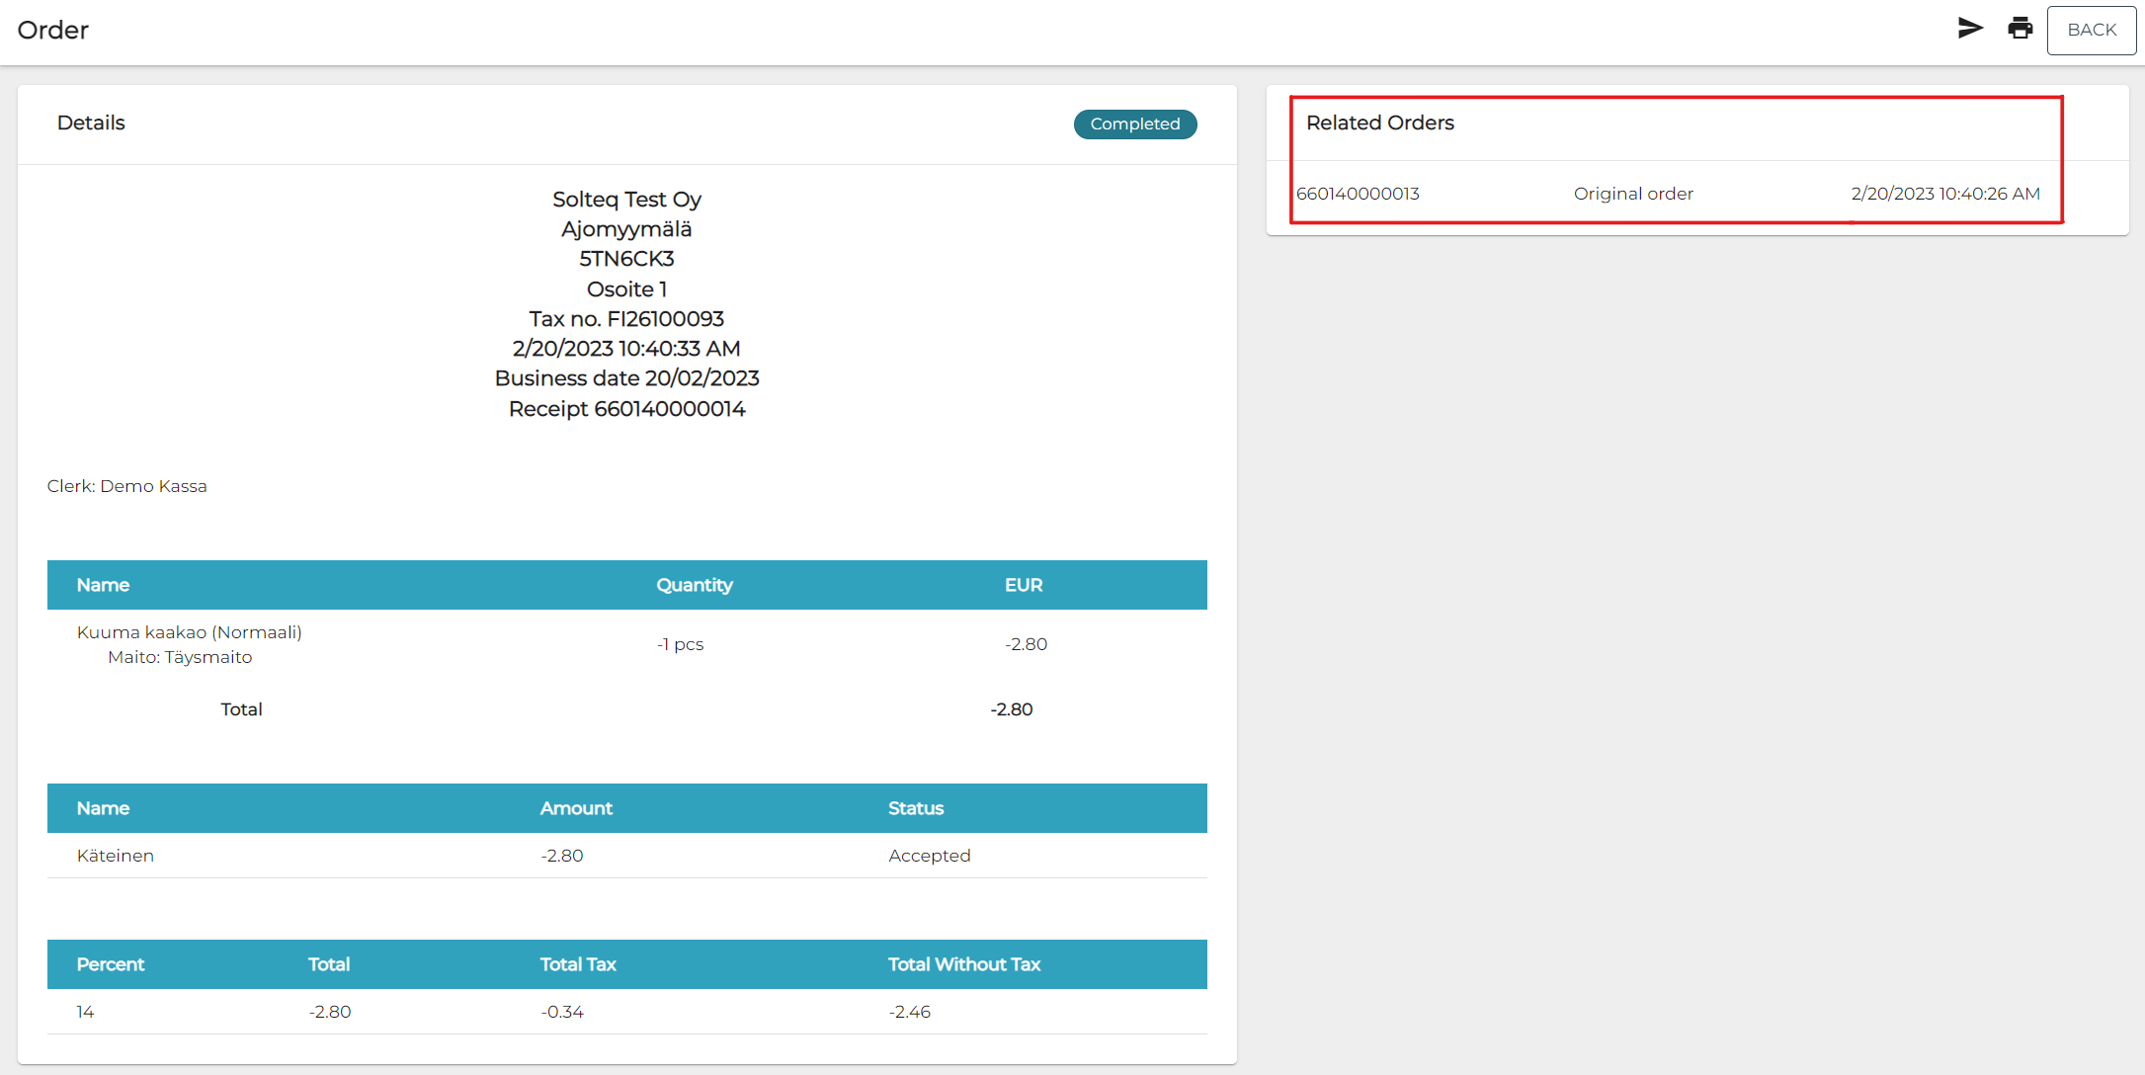Image resolution: width=2145 pixels, height=1075 pixels.
Task: Open related order 660140000013
Action: pyautogui.click(x=1358, y=194)
